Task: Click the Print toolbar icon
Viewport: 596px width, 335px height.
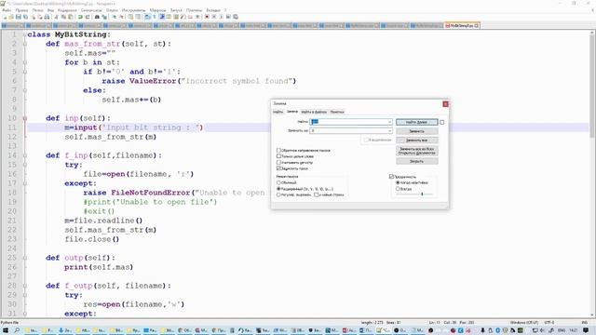Action: [47, 17]
